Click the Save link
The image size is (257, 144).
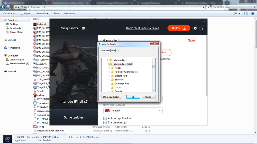pos(191,40)
